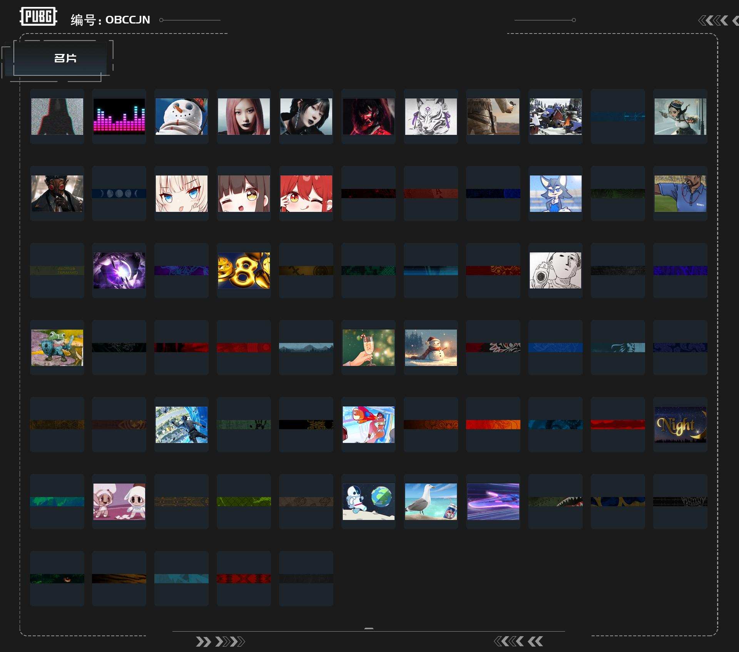Select the champagne glass namecard
Viewport: 739px width, 652px height.
pyautogui.click(x=368, y=347)
